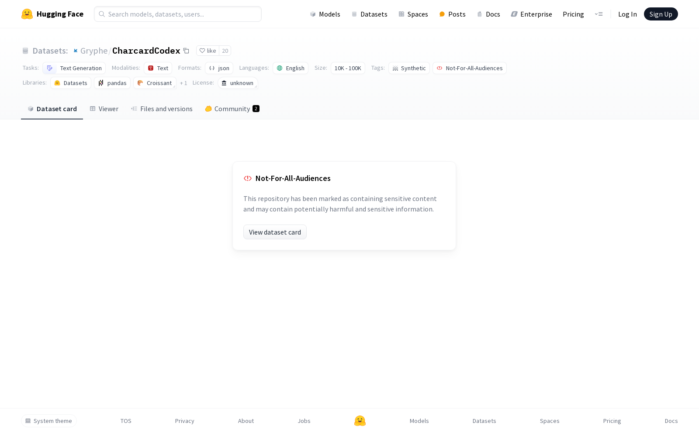Screen dimensions: 699x436
Task: Click the Sign Up button
Action: 661,14
